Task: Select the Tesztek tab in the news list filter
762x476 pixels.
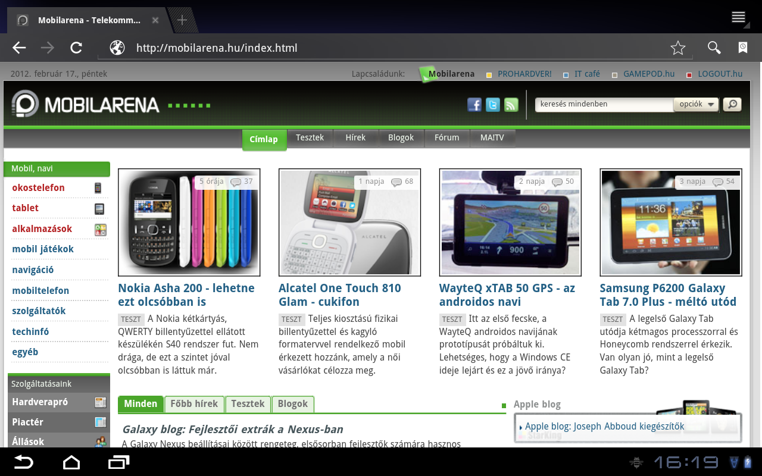Action: click(248, 403)
